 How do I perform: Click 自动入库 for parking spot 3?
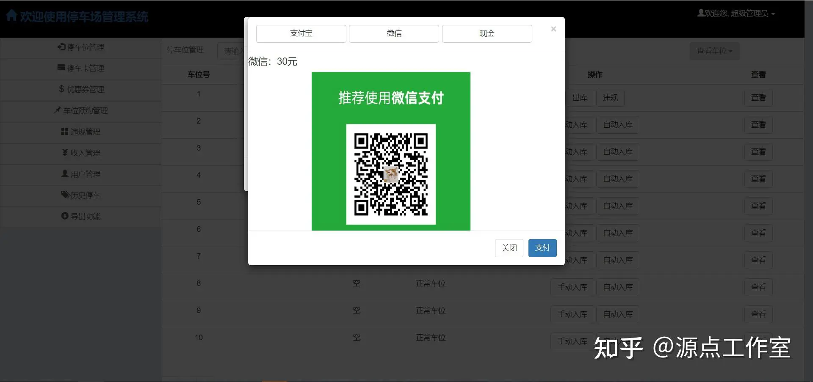[618, 152]
